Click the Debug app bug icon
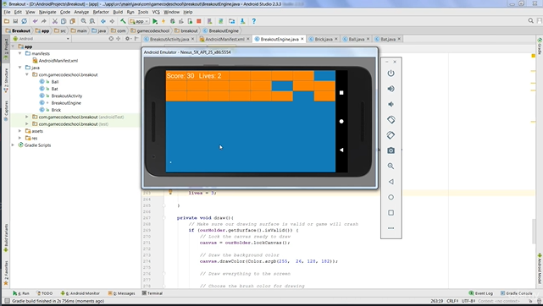Image resolution: width=543 pixels, height=306 pixels. pyautogui.click(x=173, y=21)
